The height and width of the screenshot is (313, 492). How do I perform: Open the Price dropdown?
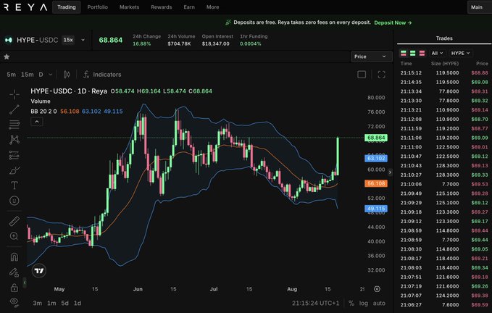371,57
